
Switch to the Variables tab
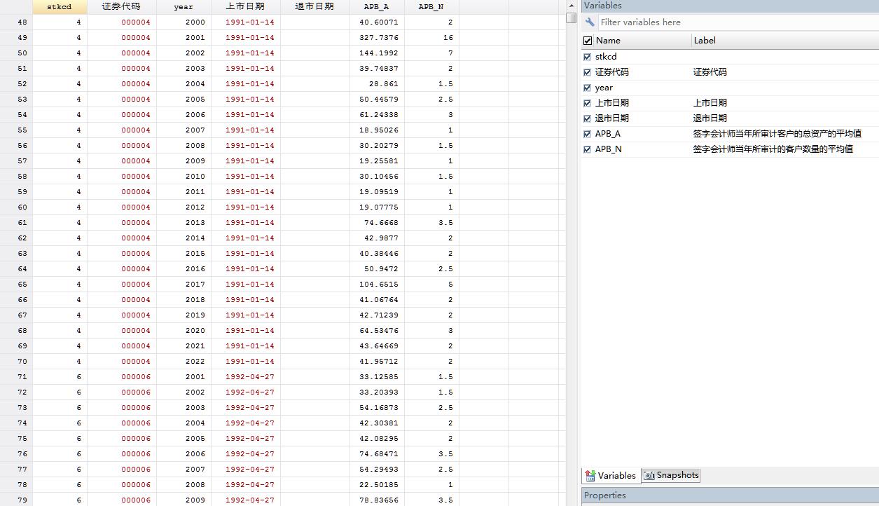(610, 475)
